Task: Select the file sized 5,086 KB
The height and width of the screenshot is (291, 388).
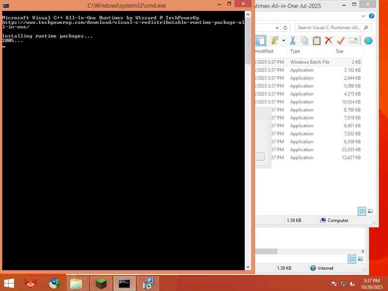Action: 308,86
